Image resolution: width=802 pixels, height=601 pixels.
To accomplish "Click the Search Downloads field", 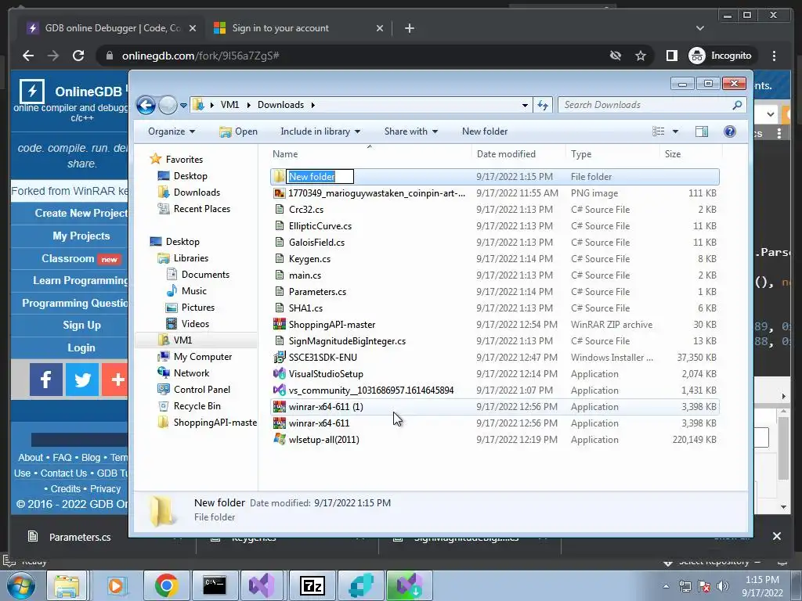I will (x=652, y=105).
